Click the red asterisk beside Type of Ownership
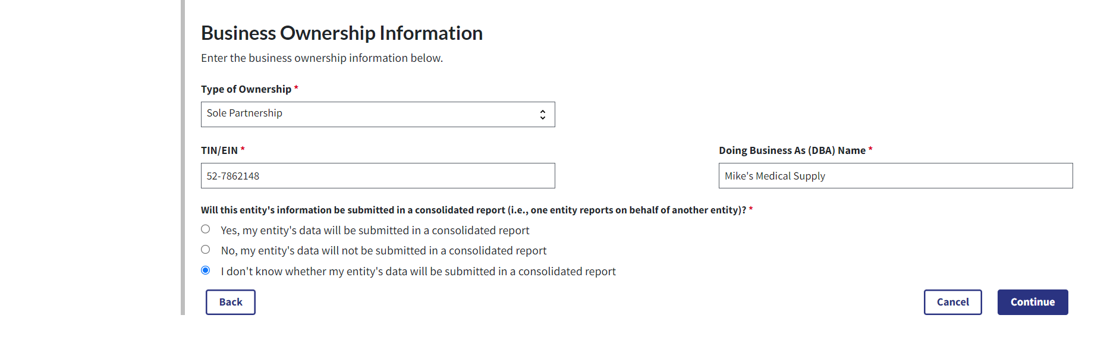1107x340 pixels. 296,88
